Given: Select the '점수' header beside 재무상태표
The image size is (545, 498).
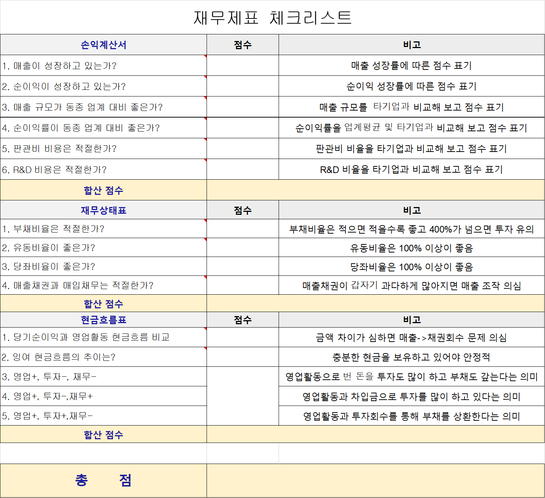Looking at the screenshot, I should [x=243, y=210].
